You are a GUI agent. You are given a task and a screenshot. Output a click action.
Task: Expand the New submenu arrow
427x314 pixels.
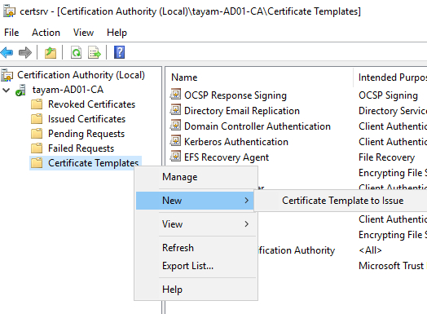(x=246, y=201)
